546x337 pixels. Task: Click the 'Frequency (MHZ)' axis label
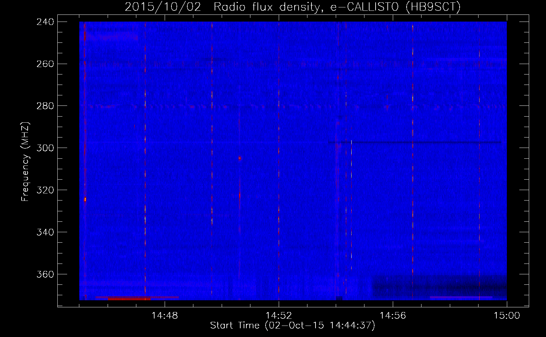25,162
